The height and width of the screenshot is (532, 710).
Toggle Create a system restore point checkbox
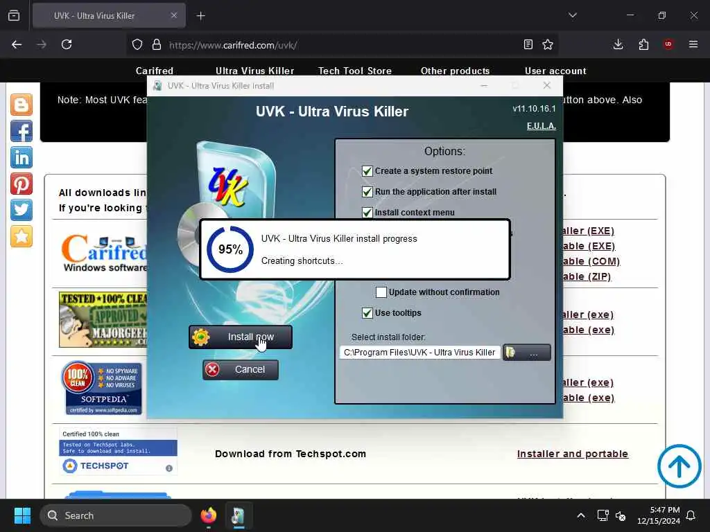367,171
